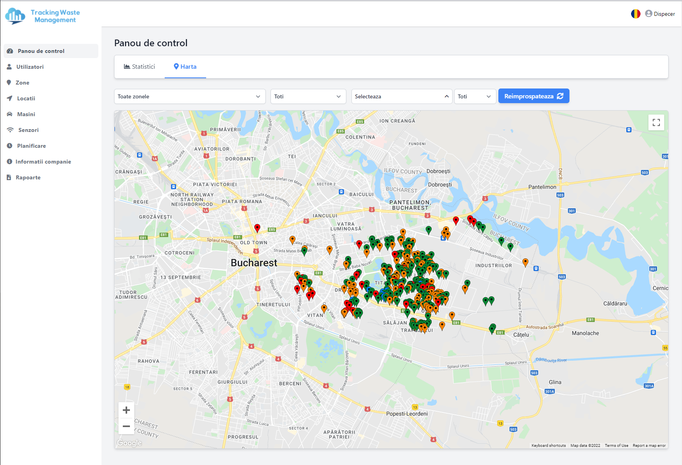Screen dimensions: 682x465
Task: Open Keyboard shortcuts on the map
Action: coord(549,445)
